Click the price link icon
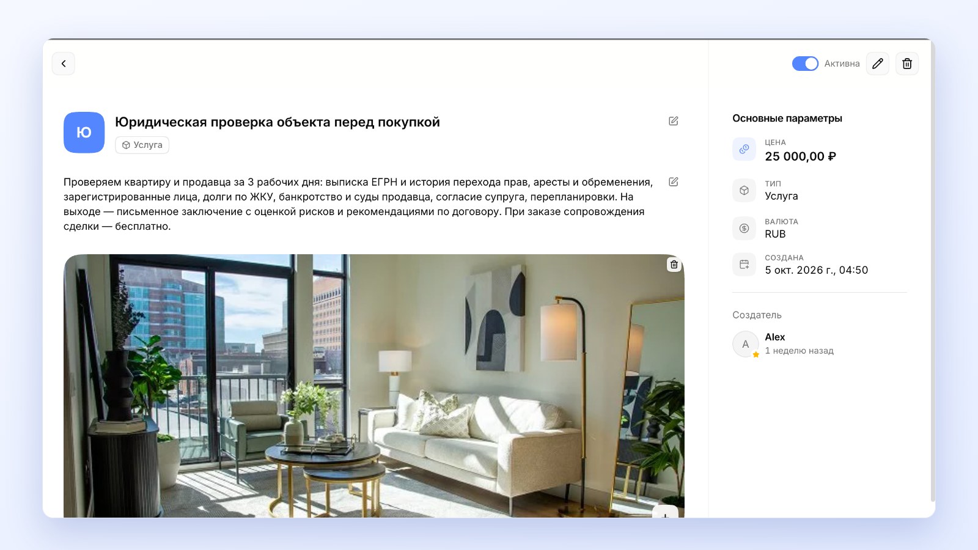The height and width of the screenshot is (550, 978). (x=744, y=149)
